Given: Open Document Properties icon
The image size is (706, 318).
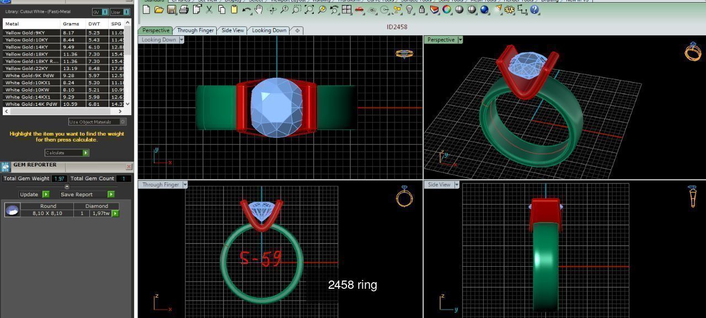Looking at the screenshot, I should point(197,9).
